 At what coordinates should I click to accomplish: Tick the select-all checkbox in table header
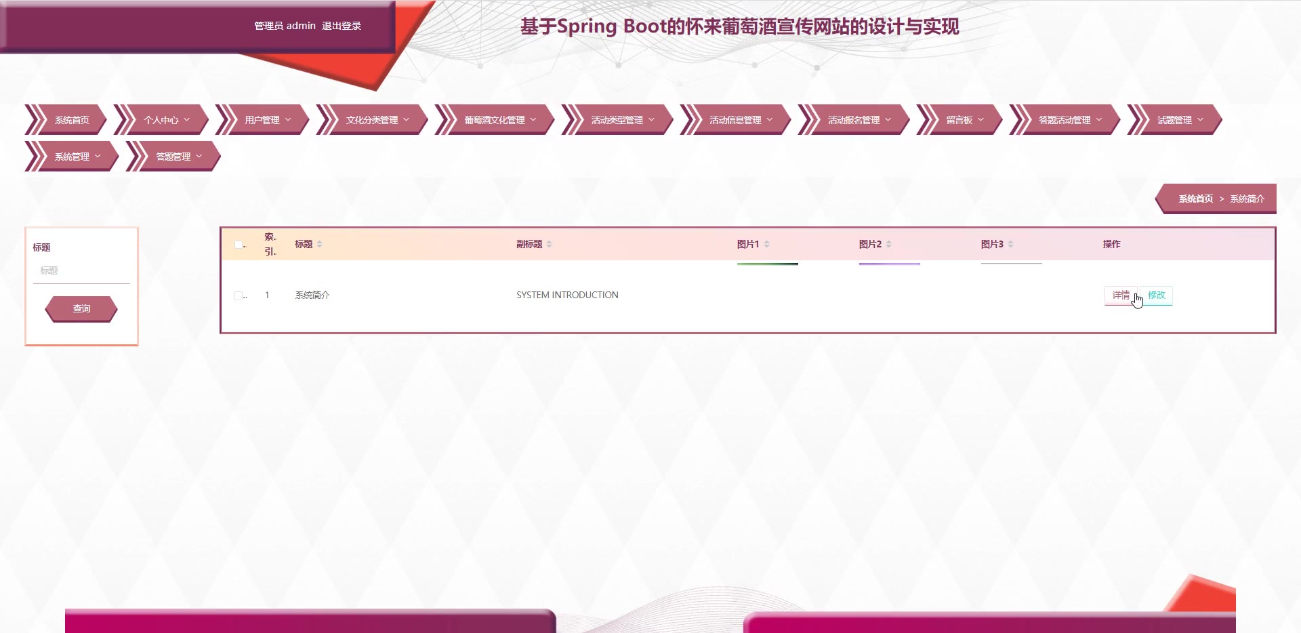239,245
